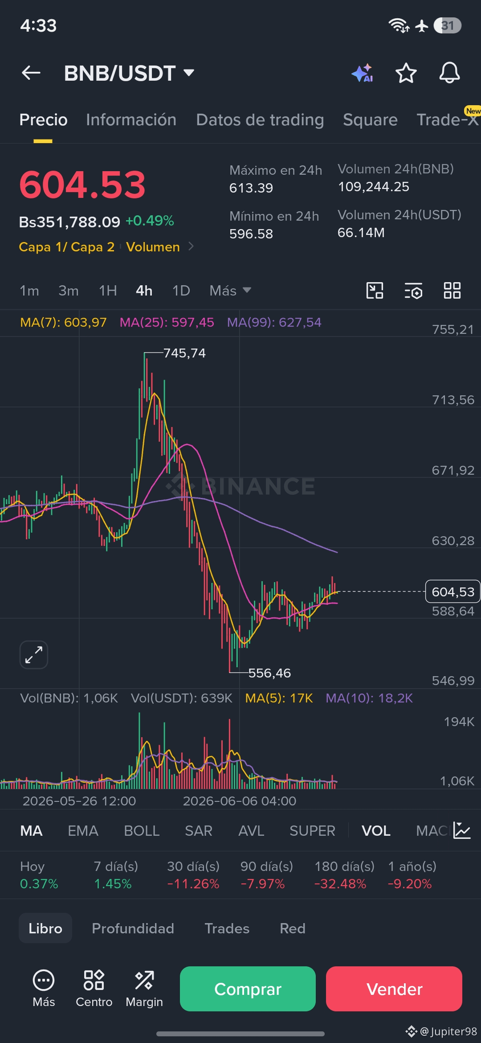
Task: Toggle the SAR indicator
Action: pyautogui.click(x=199, y=831)
